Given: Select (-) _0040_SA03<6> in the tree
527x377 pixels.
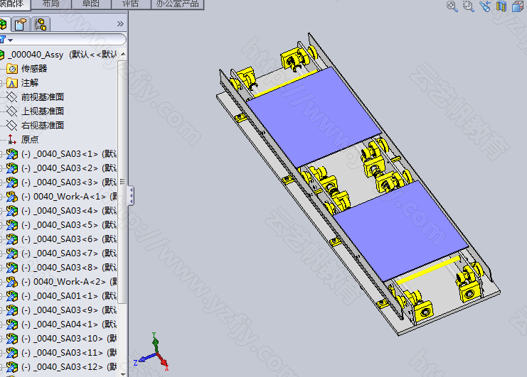Looking at the screenshot, I should click(69, 239).
